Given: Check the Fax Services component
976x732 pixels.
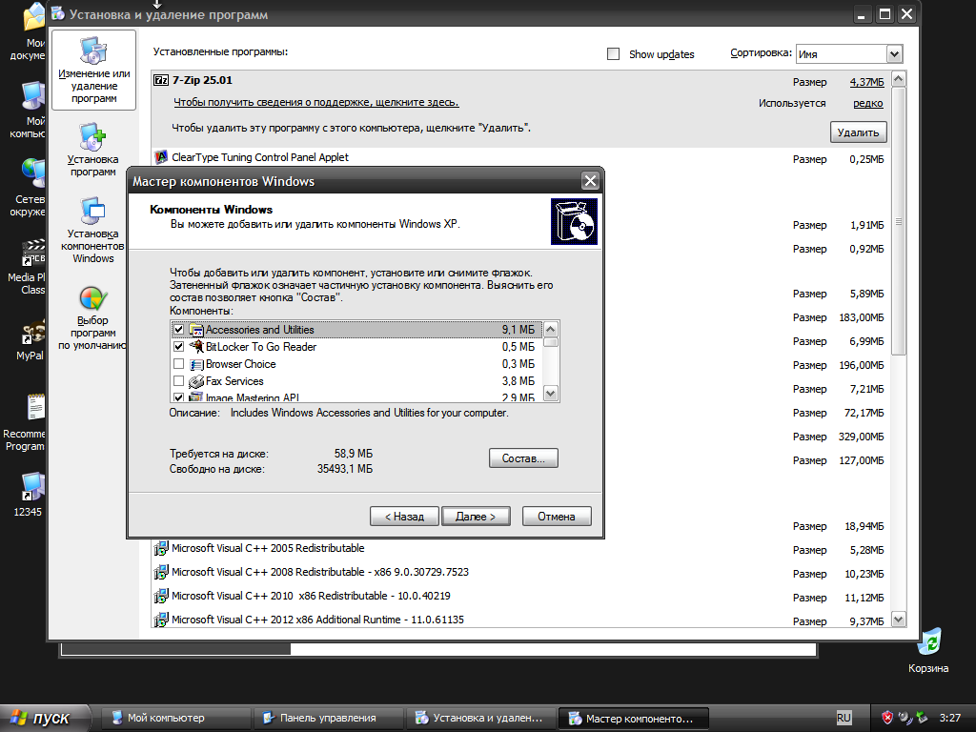Looking at the screenshot, I should pyautogui.click(x=178, y=381).
